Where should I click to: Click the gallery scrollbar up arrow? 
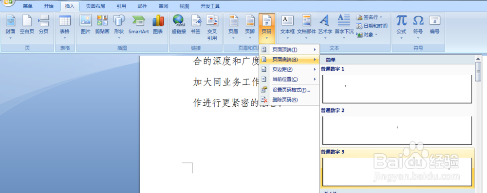coord(478,58)
